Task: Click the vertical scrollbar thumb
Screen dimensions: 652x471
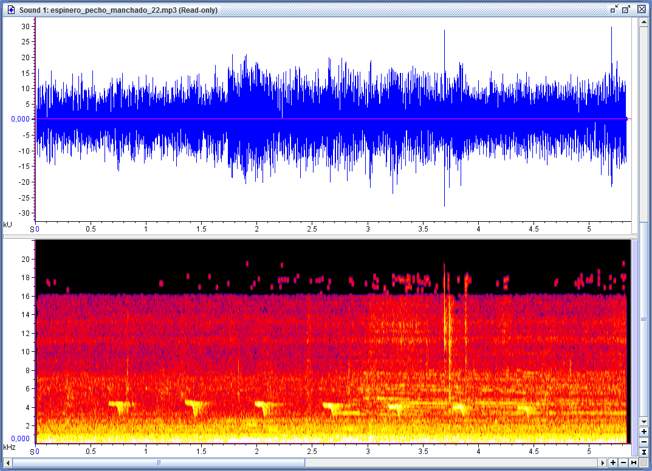Action: click(x=643, y=318)
